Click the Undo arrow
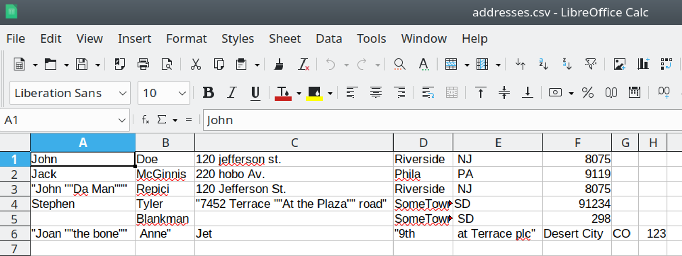The width and height of the screenshot is (682, 256). [330, 64]
